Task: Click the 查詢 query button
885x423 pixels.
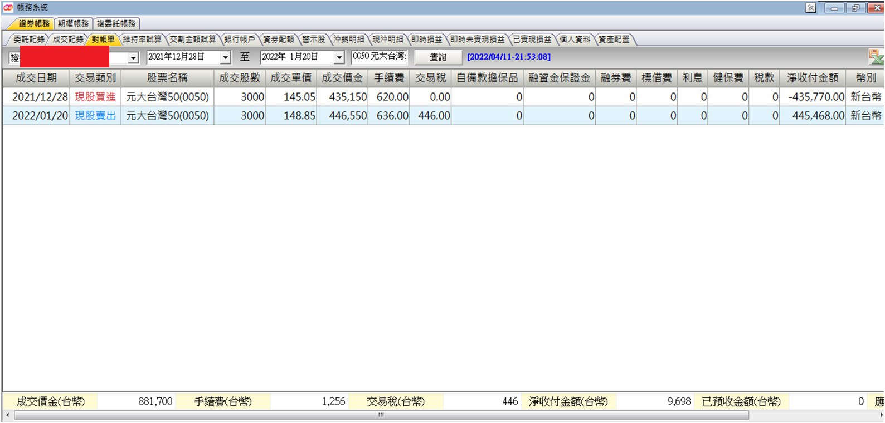Action: [x=438, y=57]
